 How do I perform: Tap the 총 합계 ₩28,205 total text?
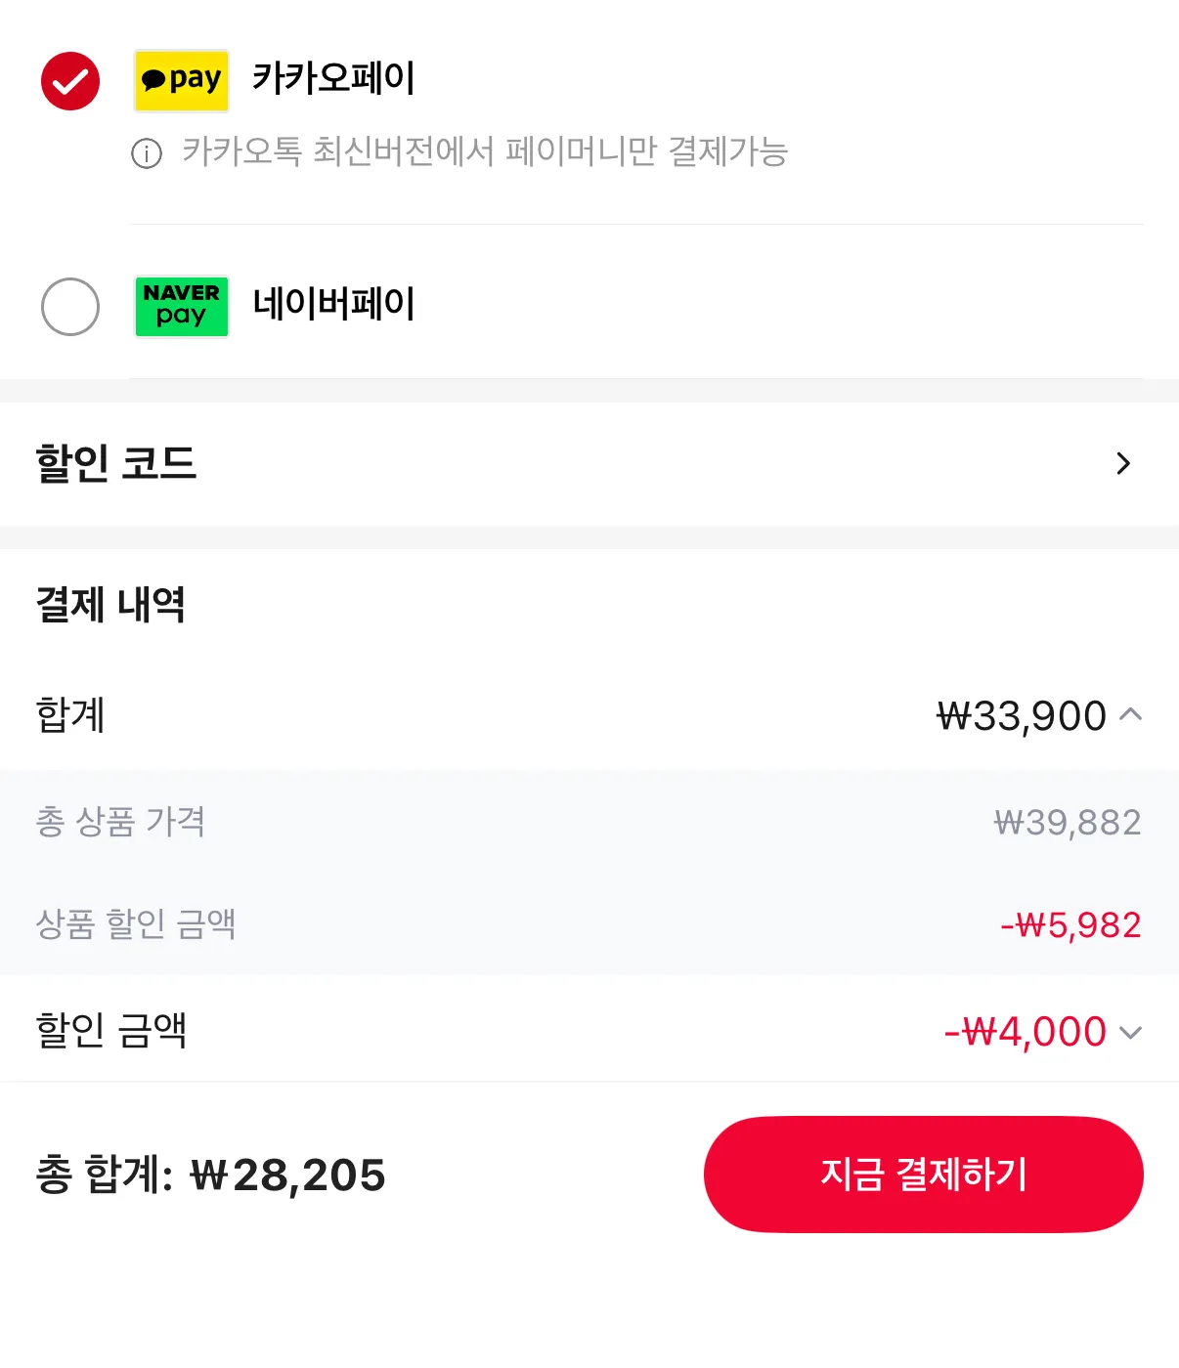[x=211, y=1175]
